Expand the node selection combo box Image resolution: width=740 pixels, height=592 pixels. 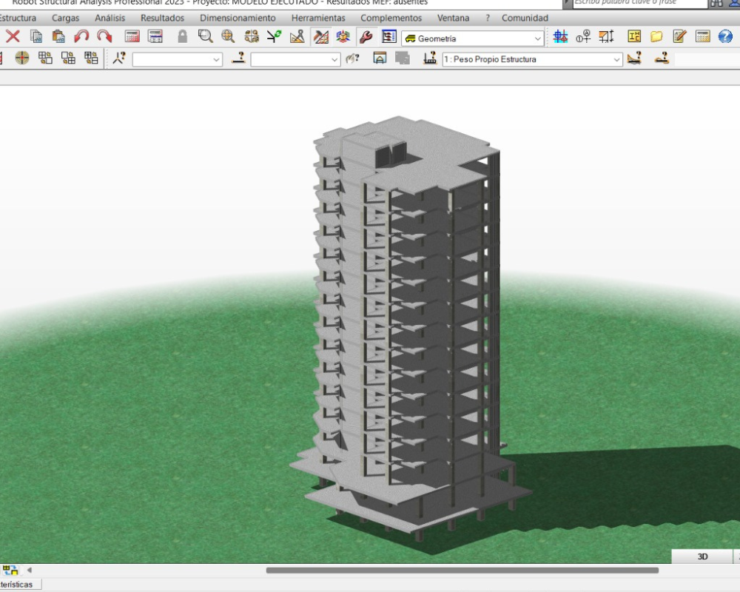pos(216,60)
